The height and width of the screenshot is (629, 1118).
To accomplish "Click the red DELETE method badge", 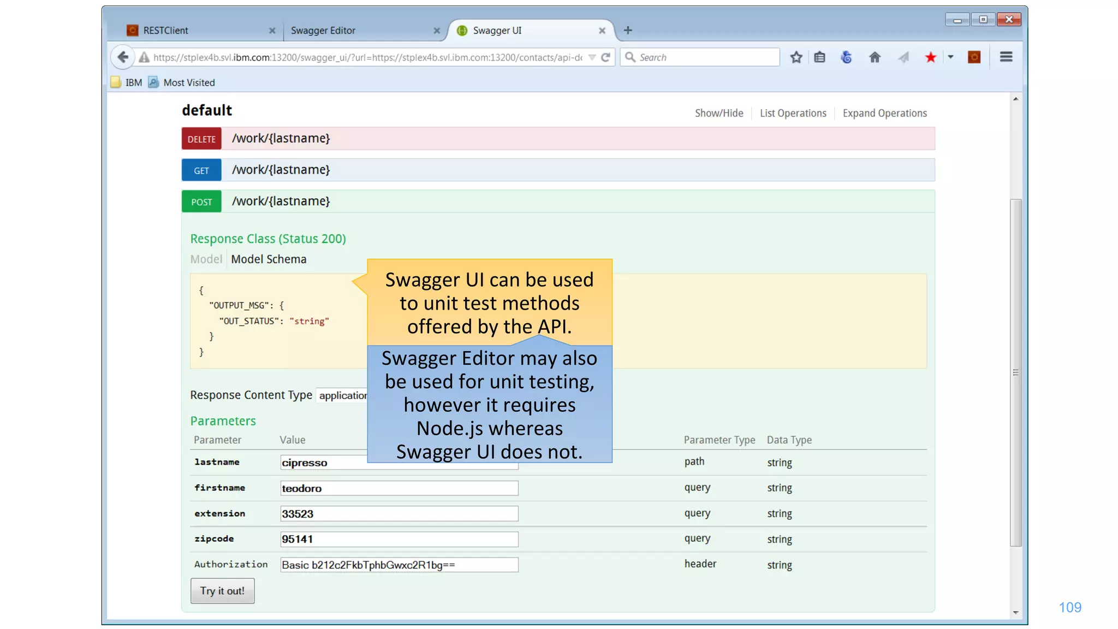I will point(201,139).
